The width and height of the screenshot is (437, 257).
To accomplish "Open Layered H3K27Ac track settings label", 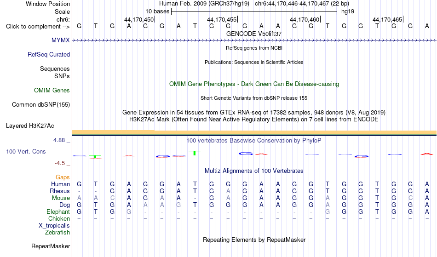I will pos(30,126).
